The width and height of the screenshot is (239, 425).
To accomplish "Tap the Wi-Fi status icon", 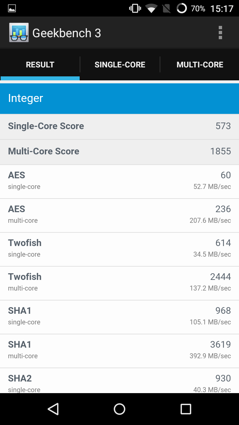I will pyautogui.click(x=151, y=9).
